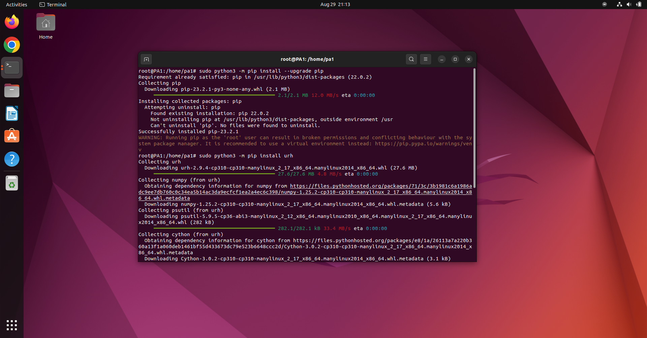
Task: Open the terminal search
Action: click(x=411, y=59)
